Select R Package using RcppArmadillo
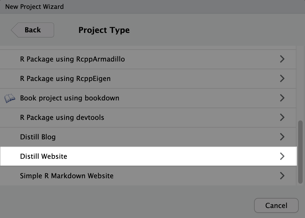 [x=72, y=59]
